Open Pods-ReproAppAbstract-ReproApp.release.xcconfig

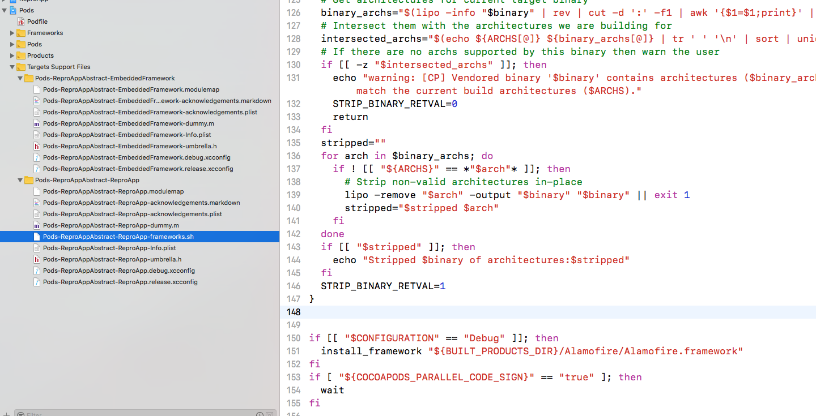[x=120, y=282]
